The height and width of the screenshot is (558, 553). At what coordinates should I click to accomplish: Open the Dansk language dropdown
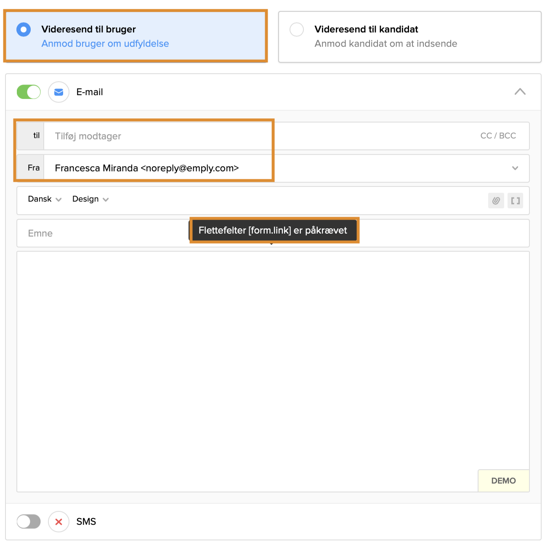tap(45, 199)
